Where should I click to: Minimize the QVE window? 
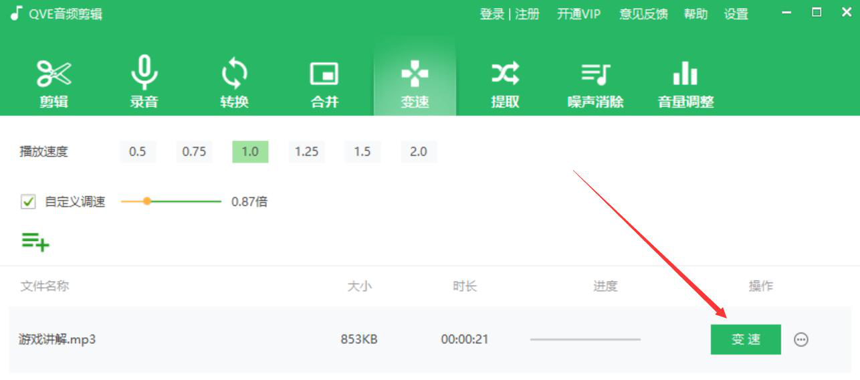pos(786,13)
